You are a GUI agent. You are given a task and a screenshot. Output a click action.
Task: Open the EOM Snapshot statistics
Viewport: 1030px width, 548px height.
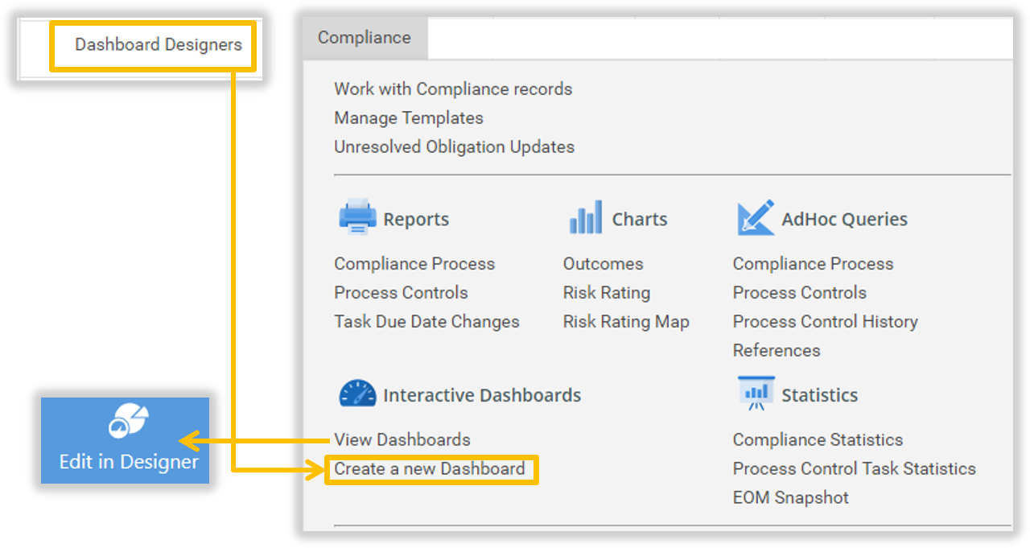coord(790,498)
